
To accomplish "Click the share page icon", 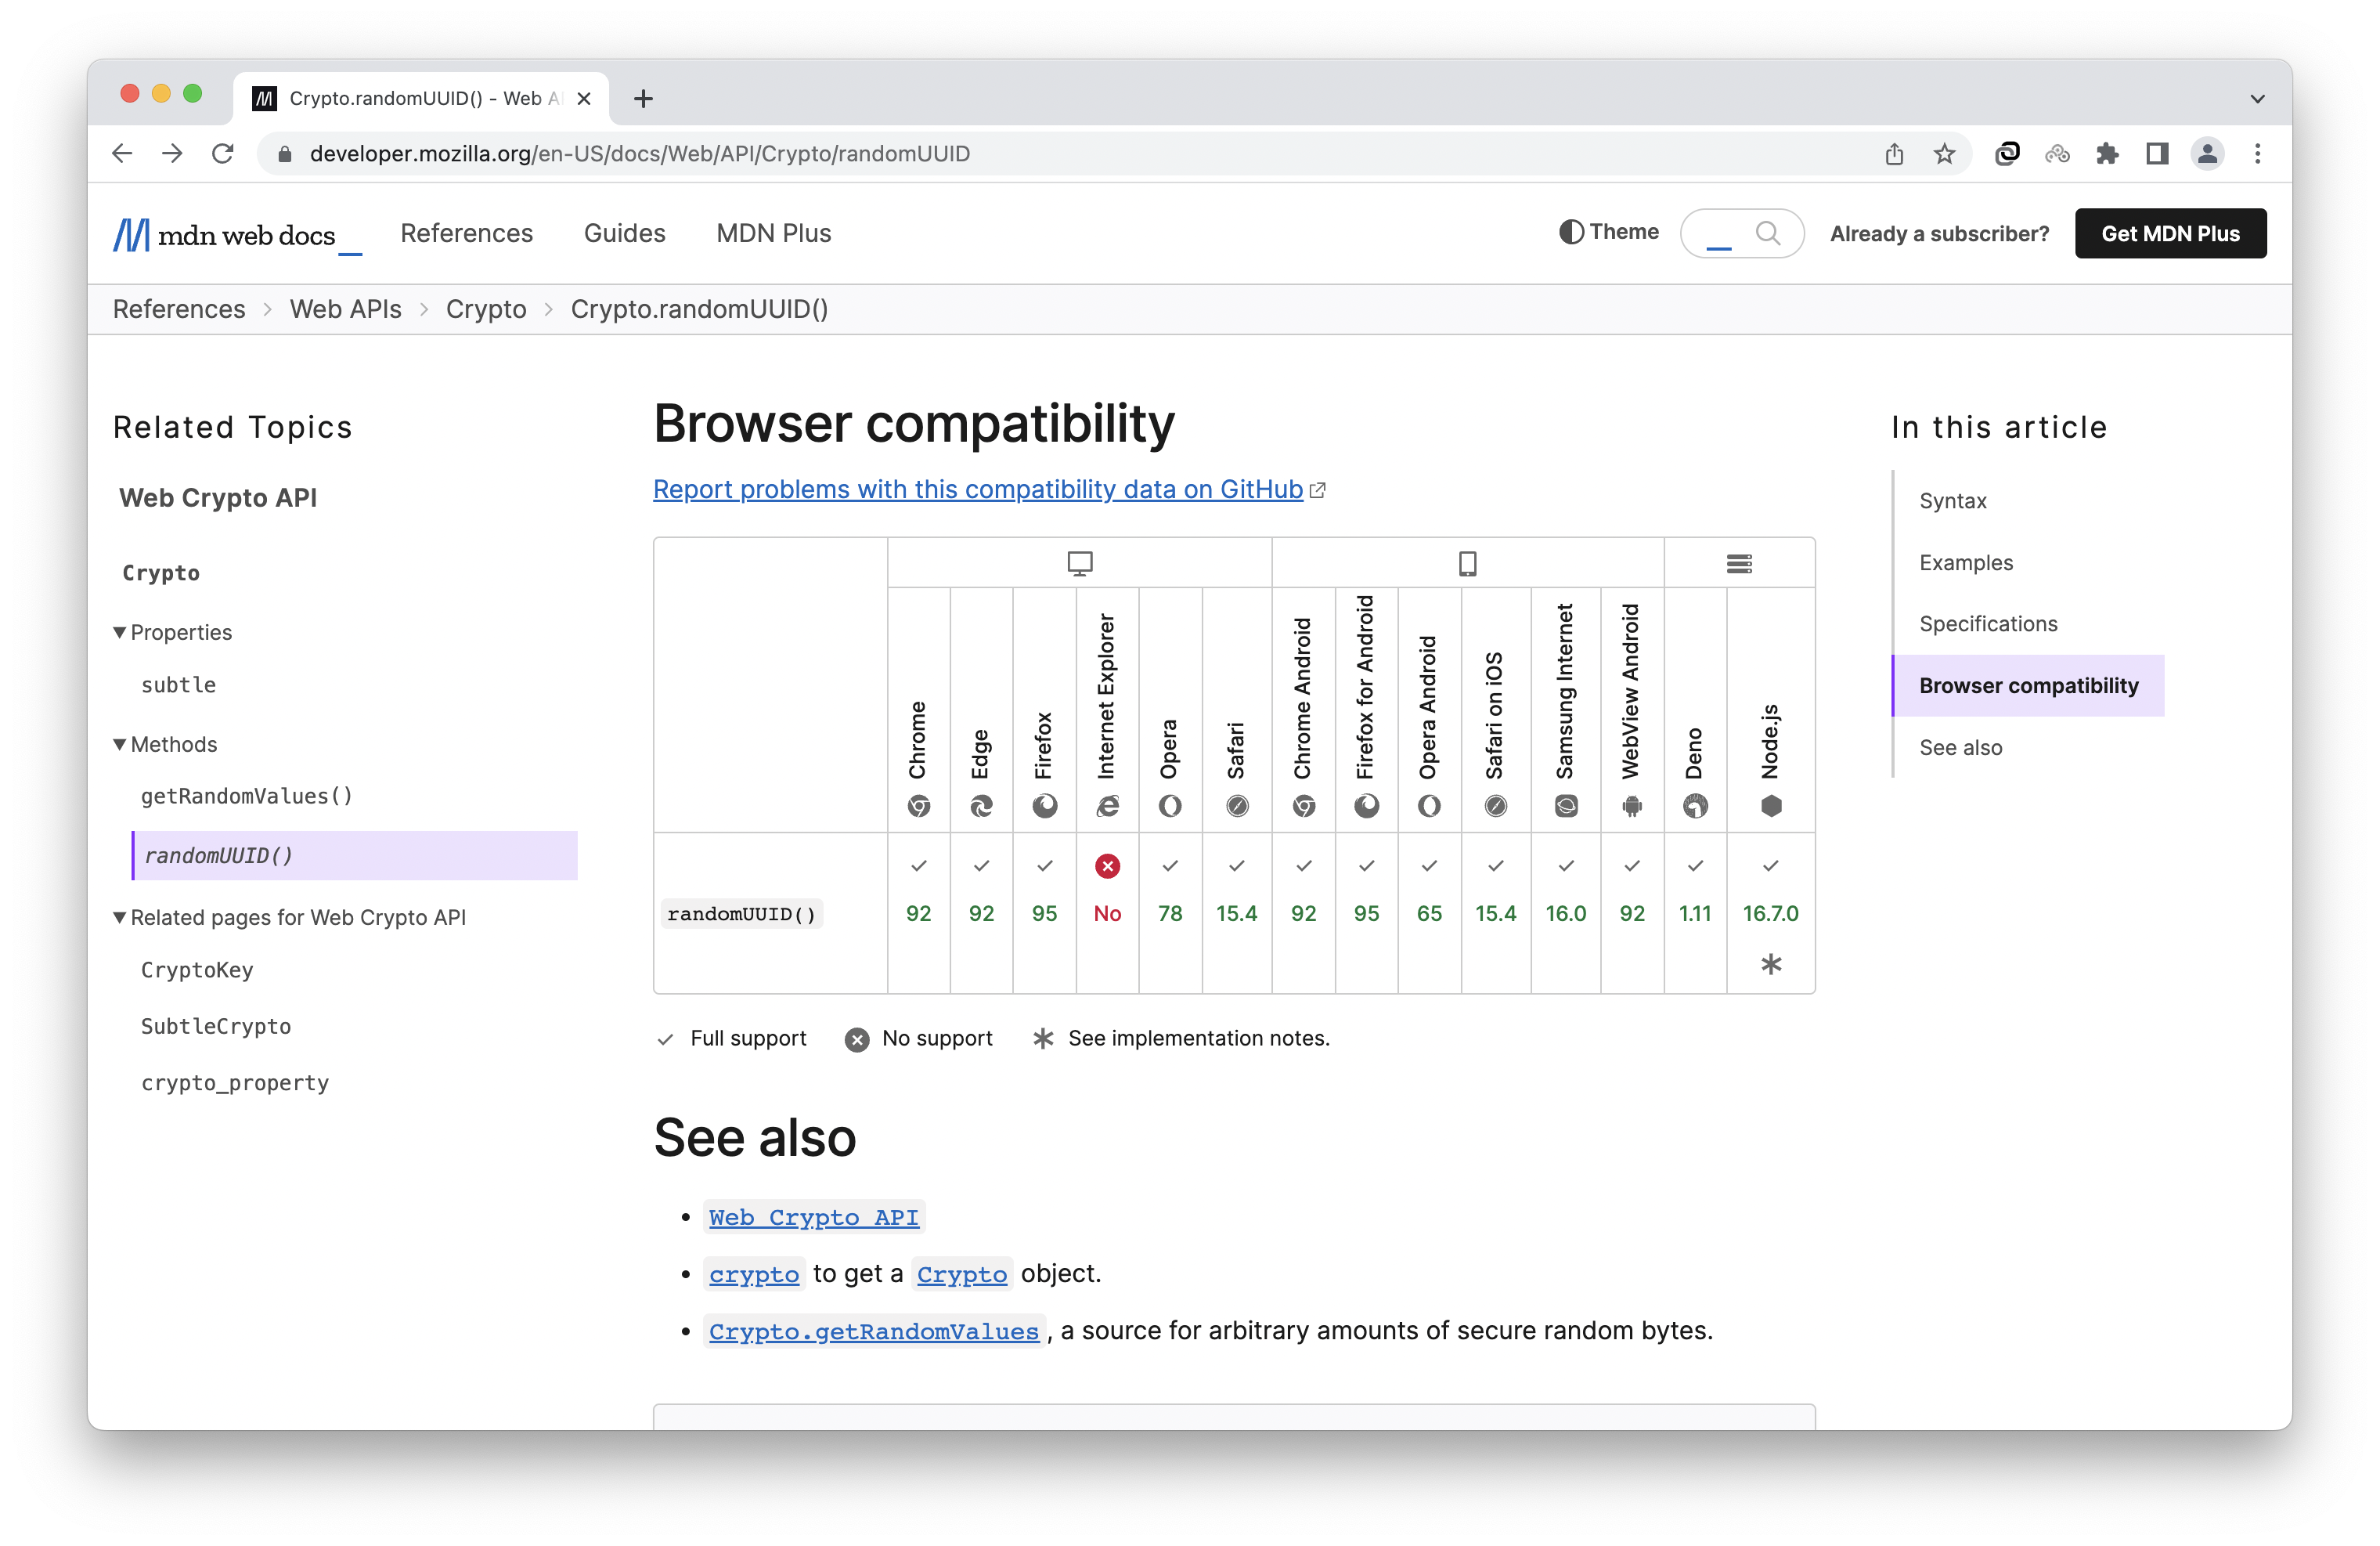I will coord(1894,153).
